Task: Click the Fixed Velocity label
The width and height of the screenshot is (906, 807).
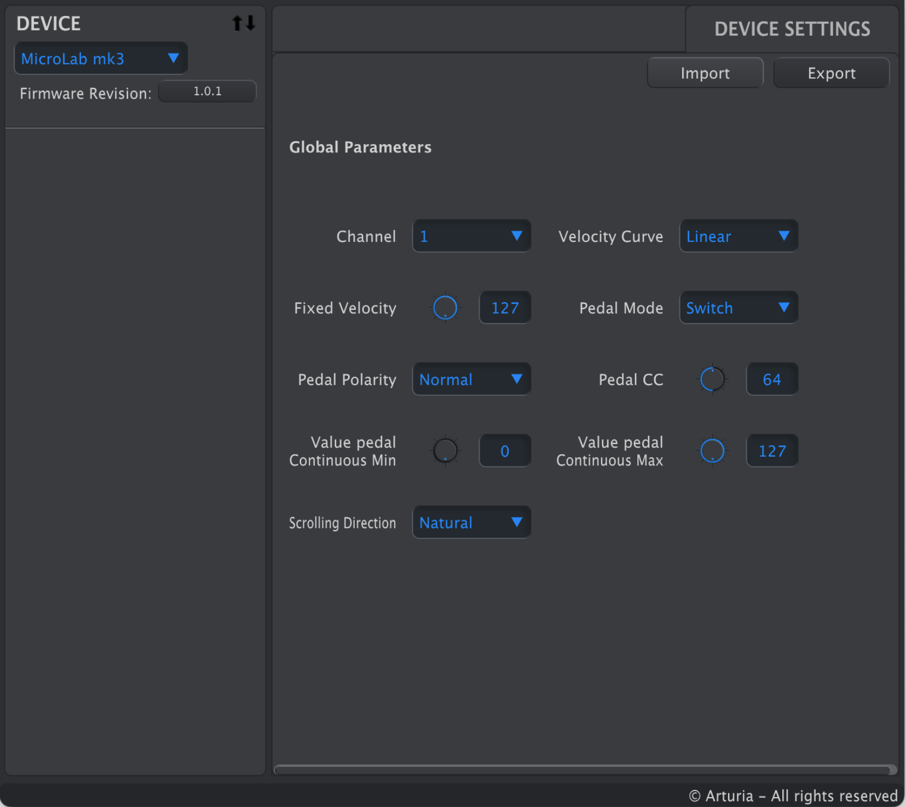Action: 345,308
